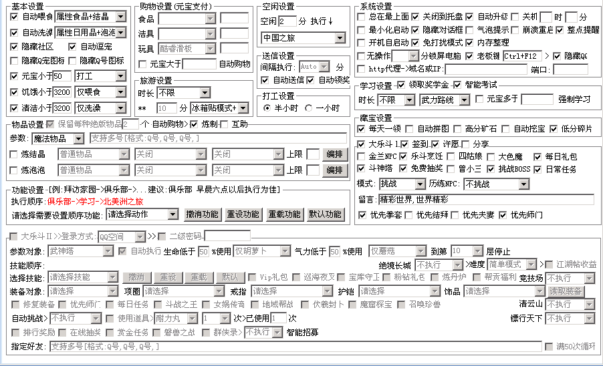This screenshot has height=366, width=603.
Task: Click the 默认功能 button
Action: click(x=326, y=214)
